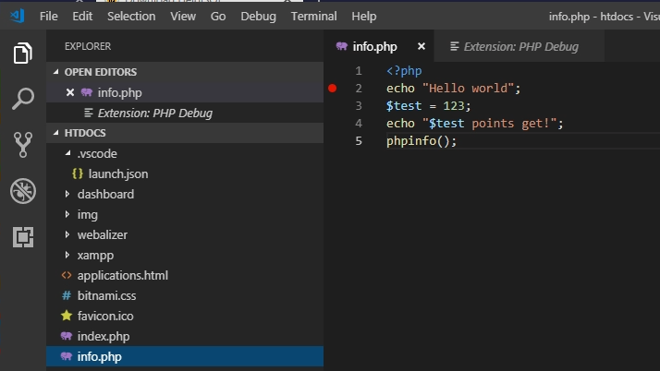The height and width of the screenshot is (371, 660).
Task: Click the VS Code logo icon
Action: tap(18, 16)
